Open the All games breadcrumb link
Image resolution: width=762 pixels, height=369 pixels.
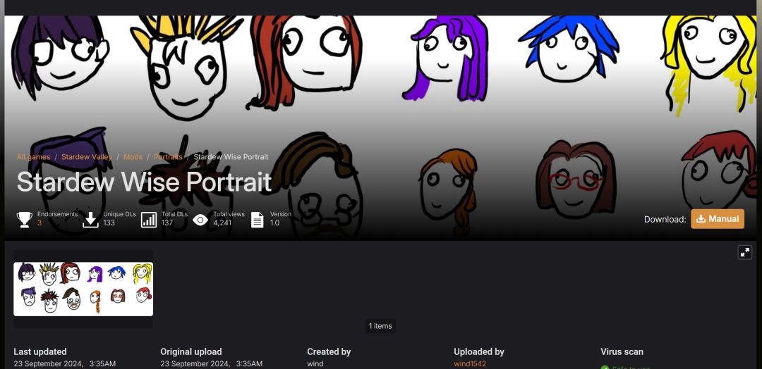click(34, 157)
